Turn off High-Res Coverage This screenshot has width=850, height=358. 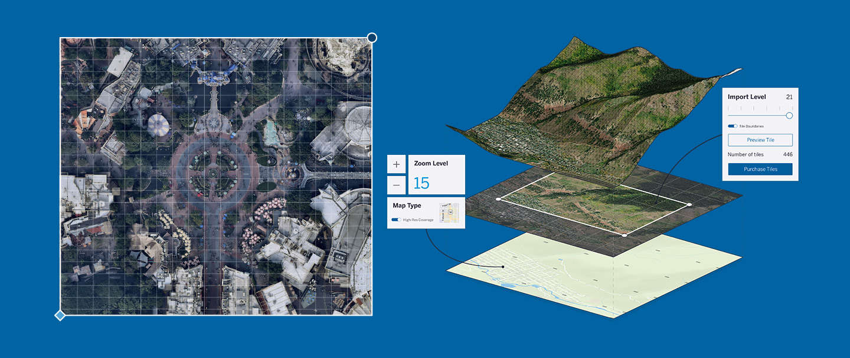[x=396, y=220]
